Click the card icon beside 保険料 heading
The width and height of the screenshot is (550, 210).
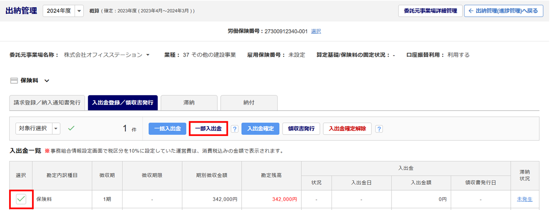13,80
